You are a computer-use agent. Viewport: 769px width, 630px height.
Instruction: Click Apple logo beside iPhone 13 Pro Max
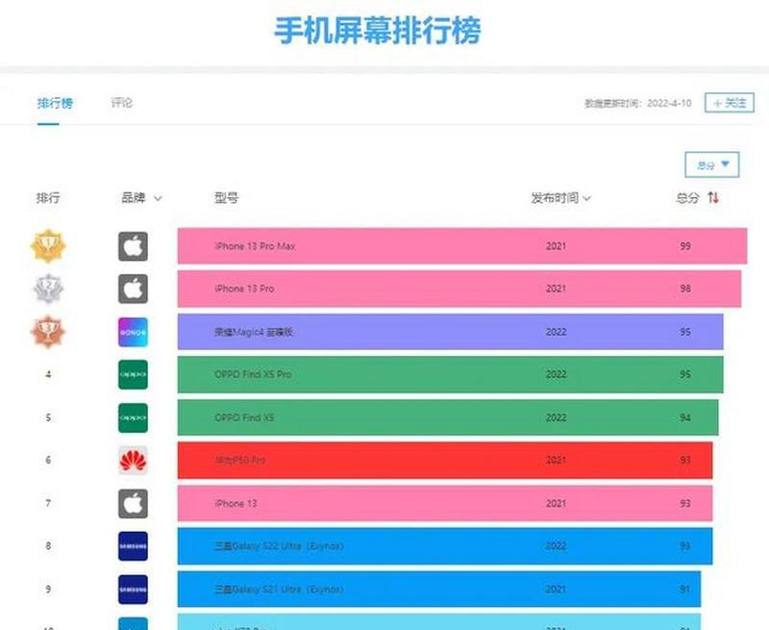[133, 246]
